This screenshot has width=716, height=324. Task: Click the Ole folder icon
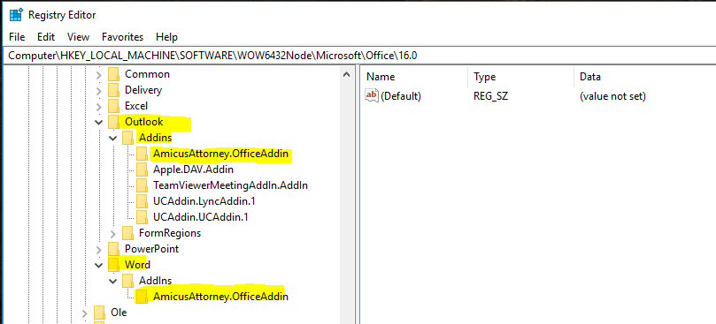pos(99,313)
